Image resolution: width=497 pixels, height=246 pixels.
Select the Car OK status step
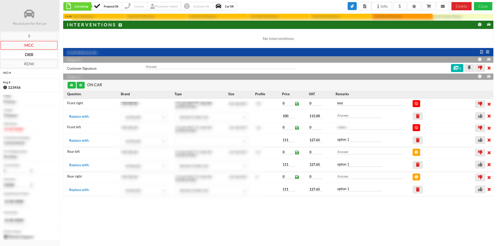(x=225, y=6)
